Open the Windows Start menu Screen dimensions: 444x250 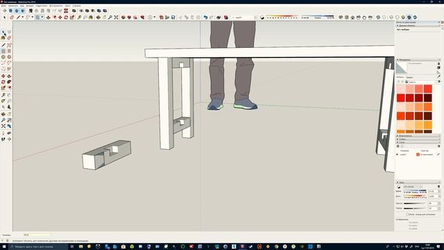4,247
